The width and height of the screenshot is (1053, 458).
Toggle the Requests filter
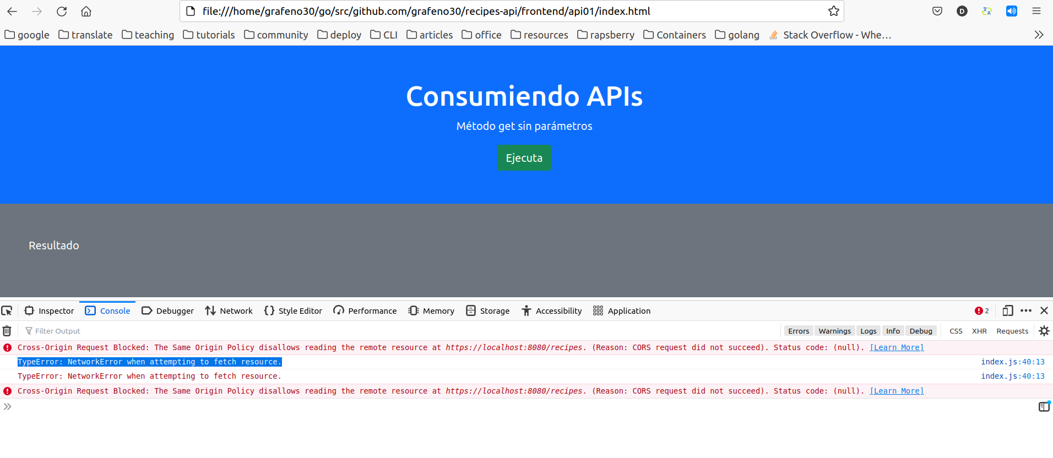tap(1012, 331)
